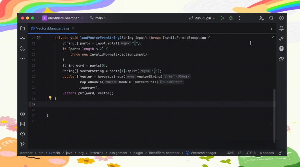Screen dimensions: 300x167
Task: Open the Structure tool window
Action: (x=22, y=49)
